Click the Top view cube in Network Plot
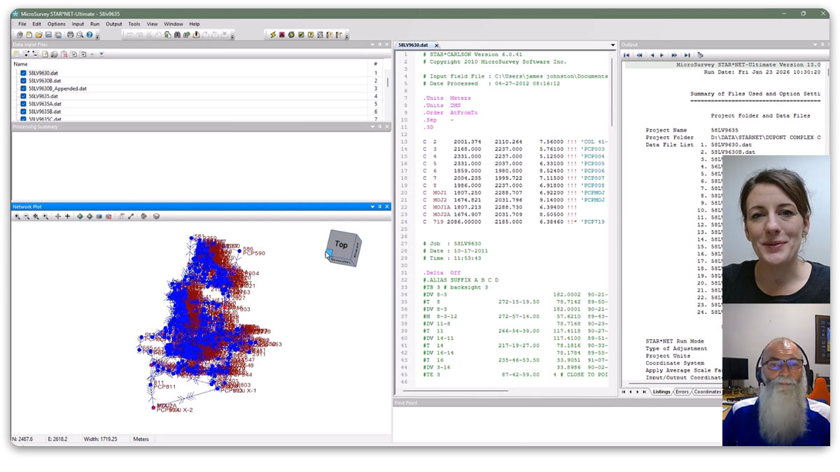This screenshot has width=840, height=472. pyautogui.click(x=342, y=246)
